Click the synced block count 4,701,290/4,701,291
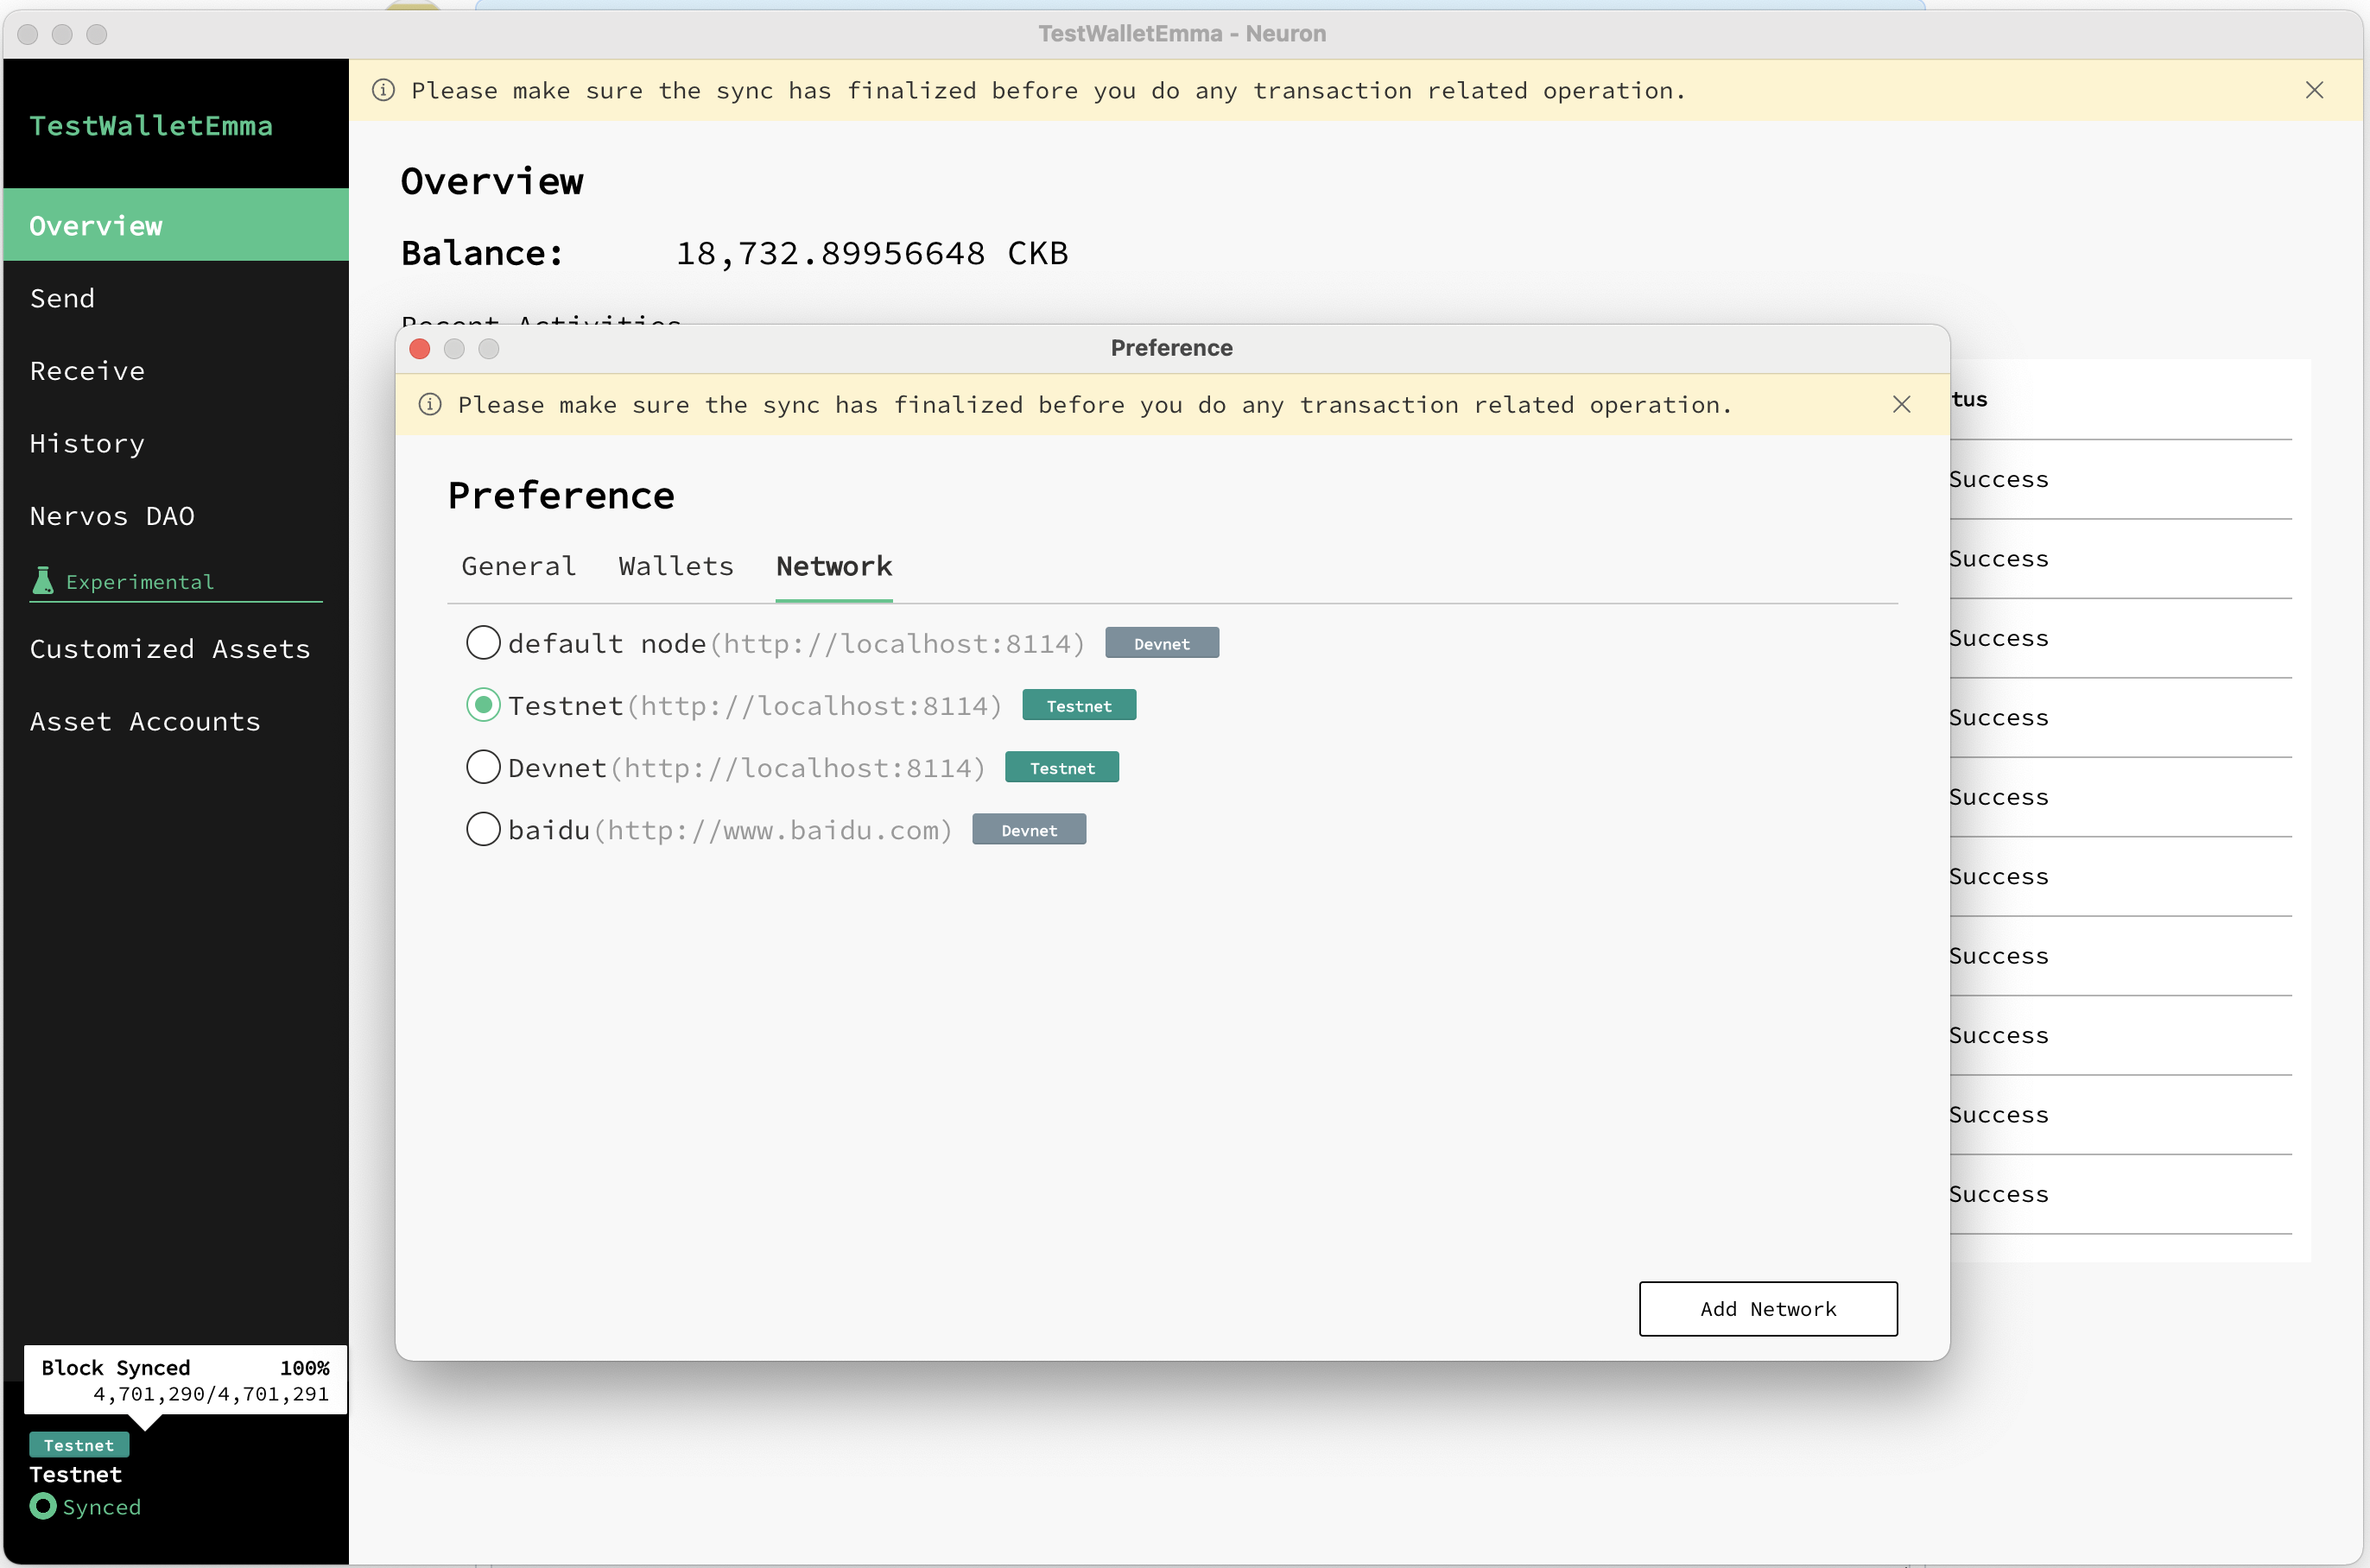This screenshot has width=2370, height=1568. (211, 1394)
